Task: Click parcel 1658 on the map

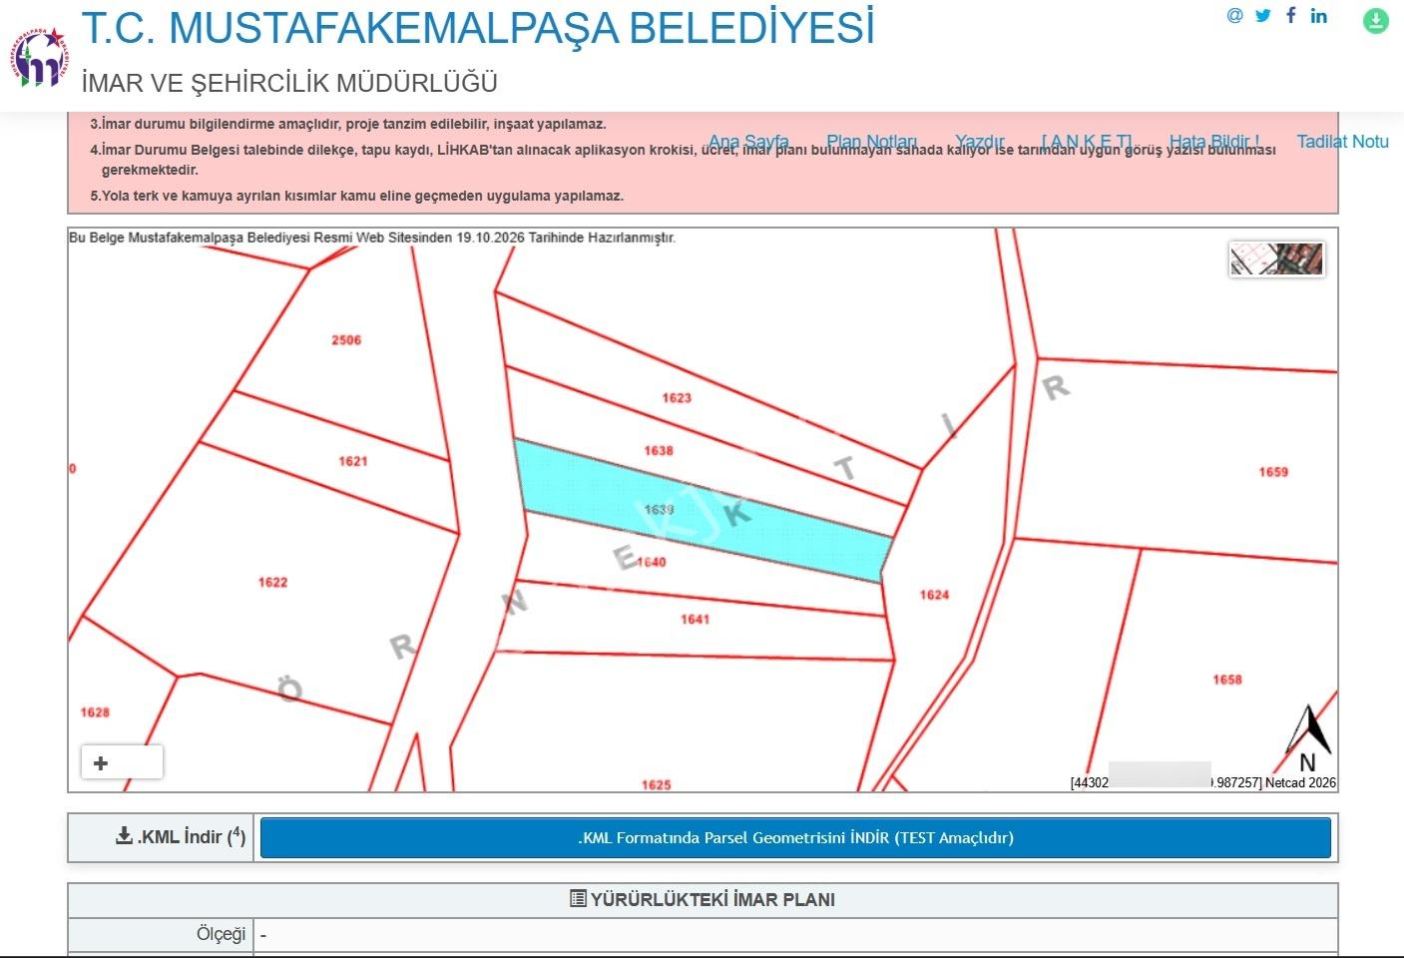Action: pos(1227,680)
